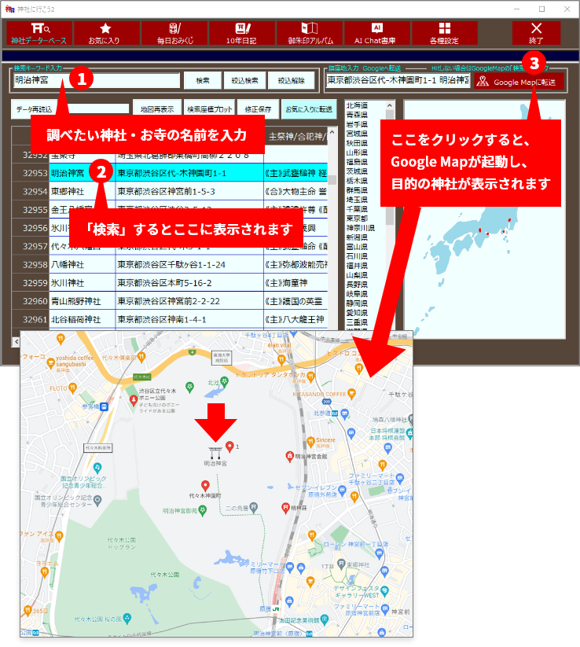Image resolution: width=580 pixels, height=647 pixels.
Task: Click the 絞込解除 clear filter button
Action: pos(291,81)
